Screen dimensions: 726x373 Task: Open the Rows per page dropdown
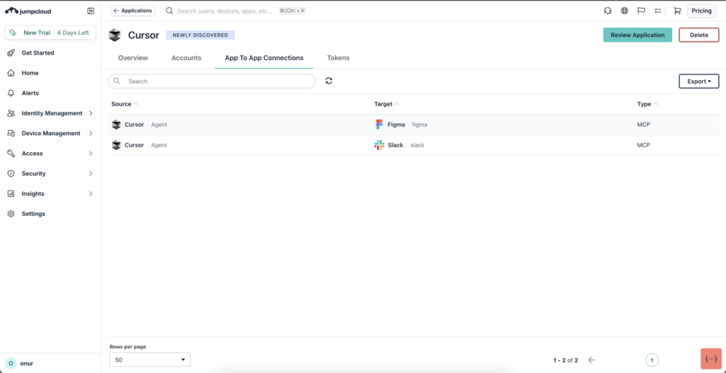click(x=150, y=360)
